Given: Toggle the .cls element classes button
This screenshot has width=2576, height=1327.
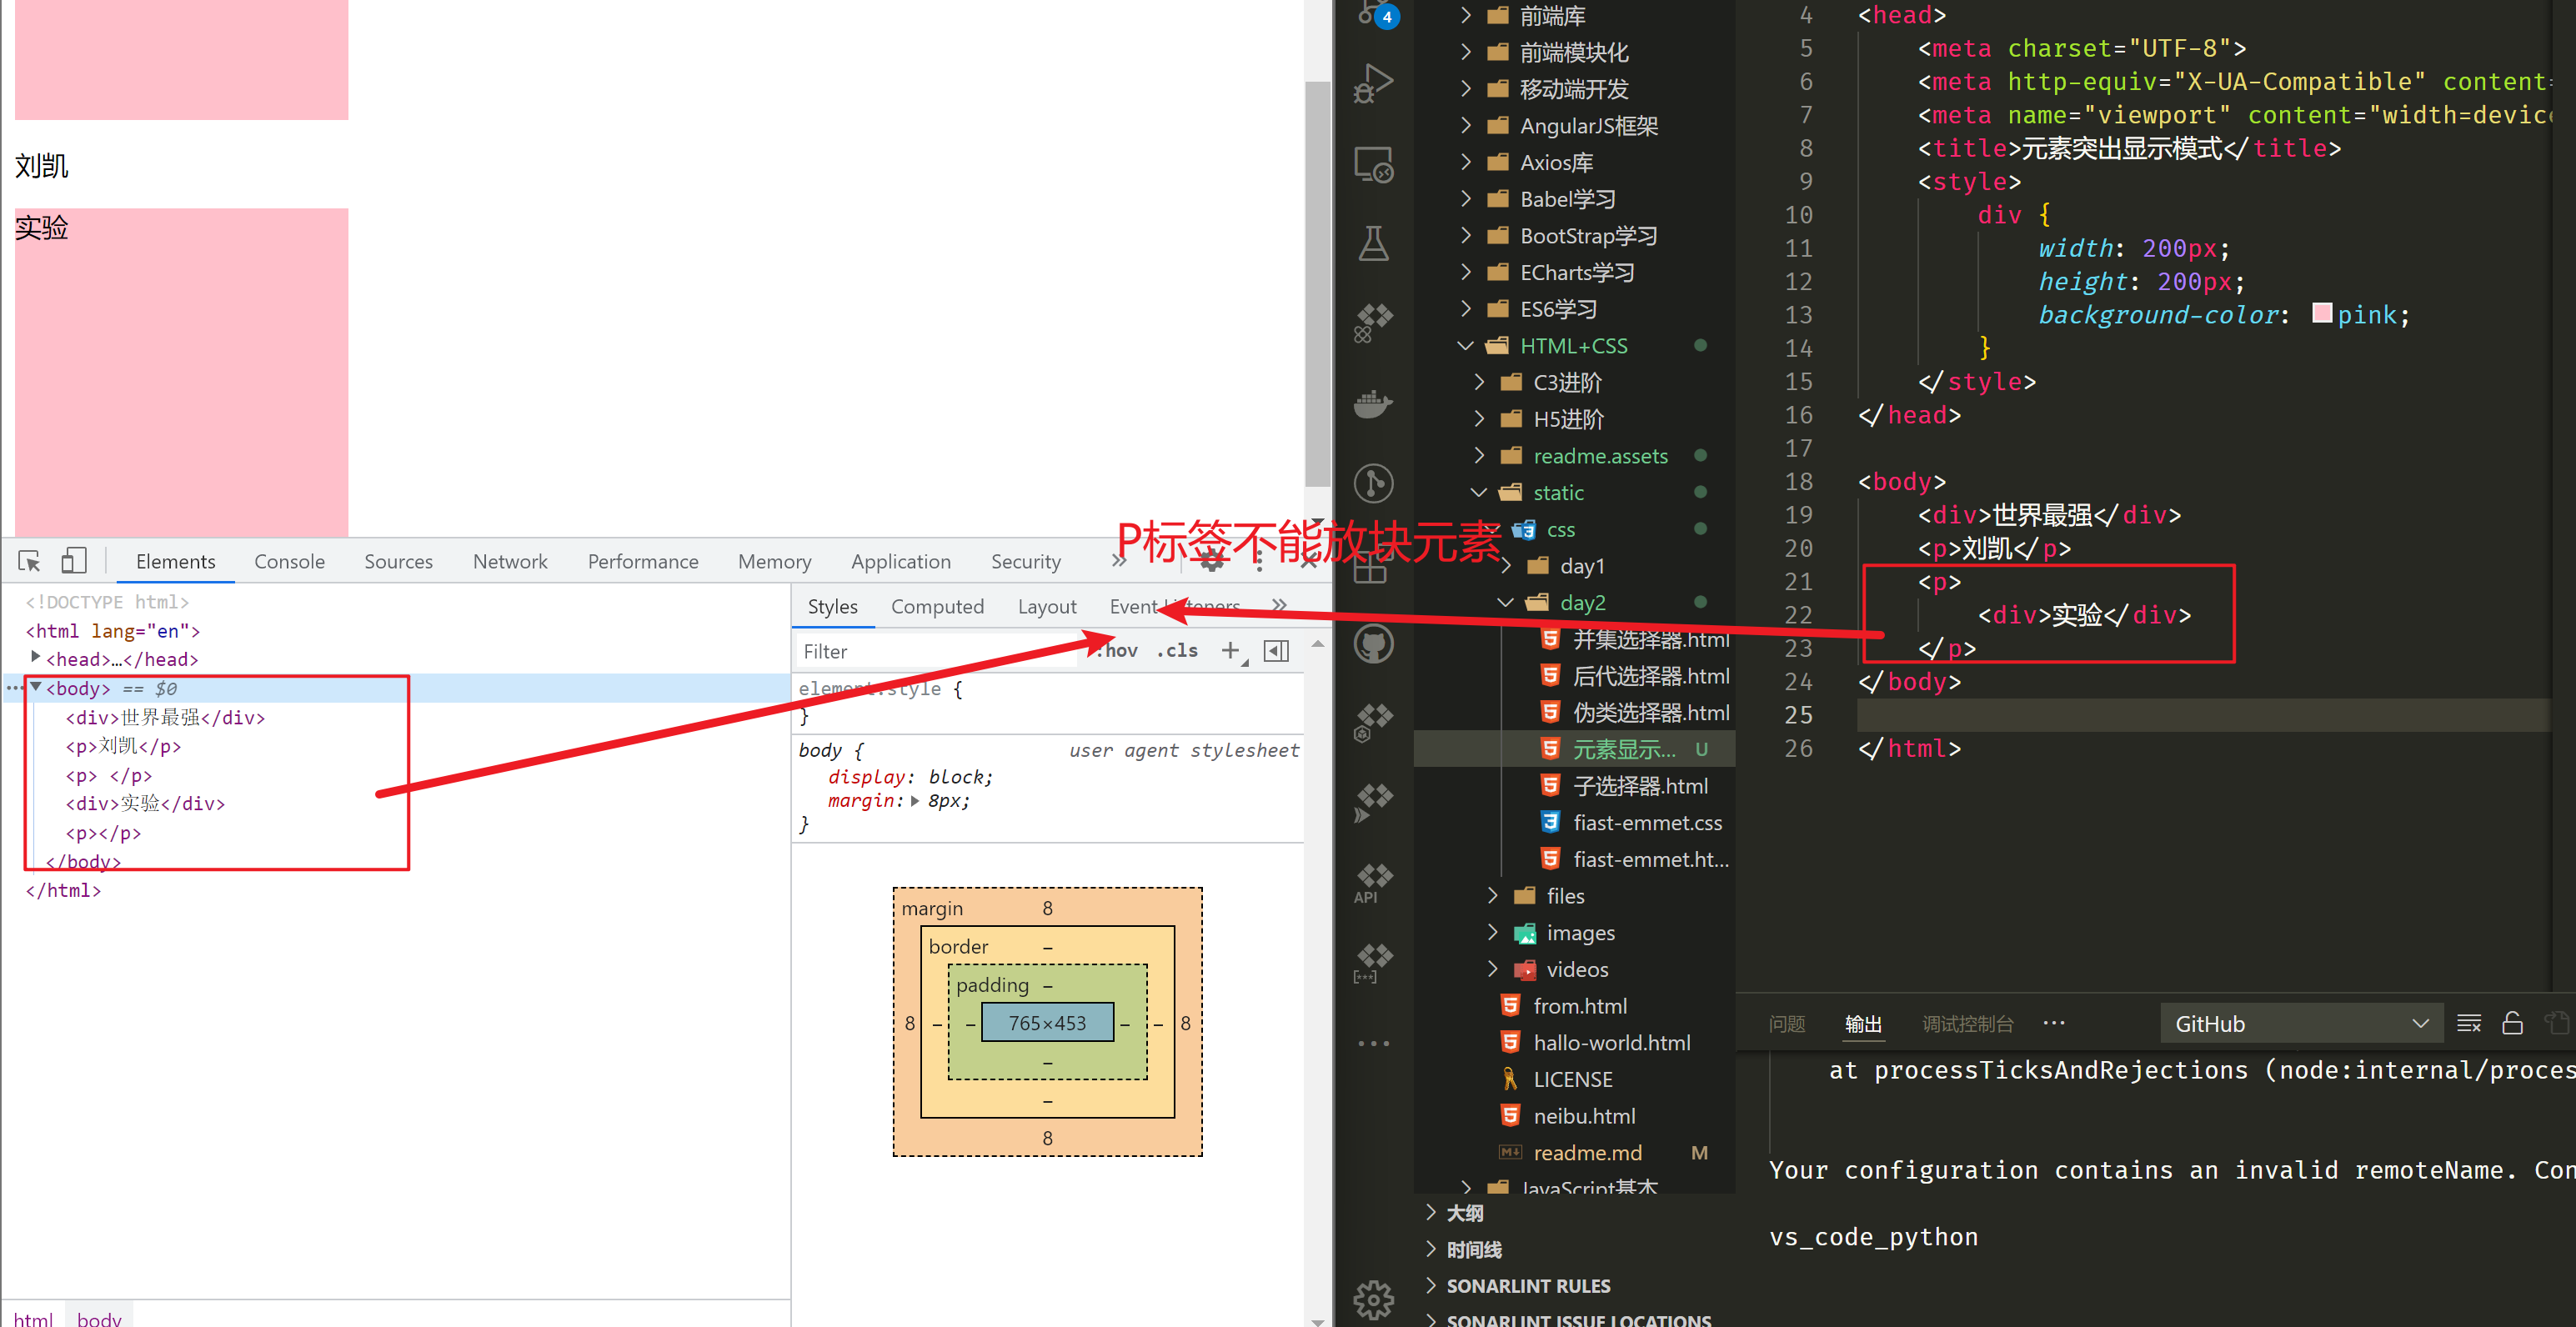Looking at the screenshot, I should 1177,651.
